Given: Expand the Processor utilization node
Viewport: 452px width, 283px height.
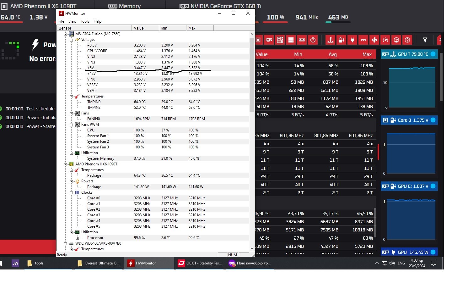Looking at the screenshot, I should point(77,238).
